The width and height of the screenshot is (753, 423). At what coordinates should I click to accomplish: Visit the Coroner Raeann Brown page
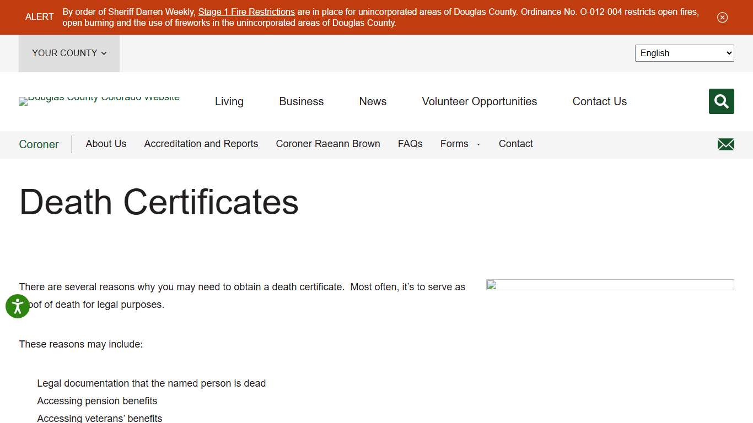328,144
